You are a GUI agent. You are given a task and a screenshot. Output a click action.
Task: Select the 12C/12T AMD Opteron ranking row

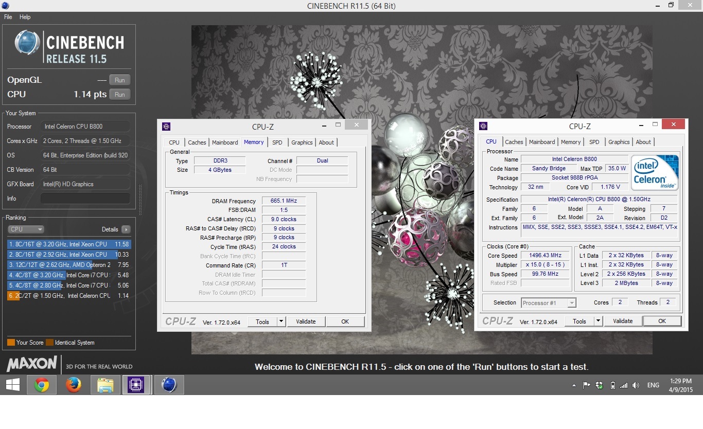pyautogui.click(x=69, y=265)
